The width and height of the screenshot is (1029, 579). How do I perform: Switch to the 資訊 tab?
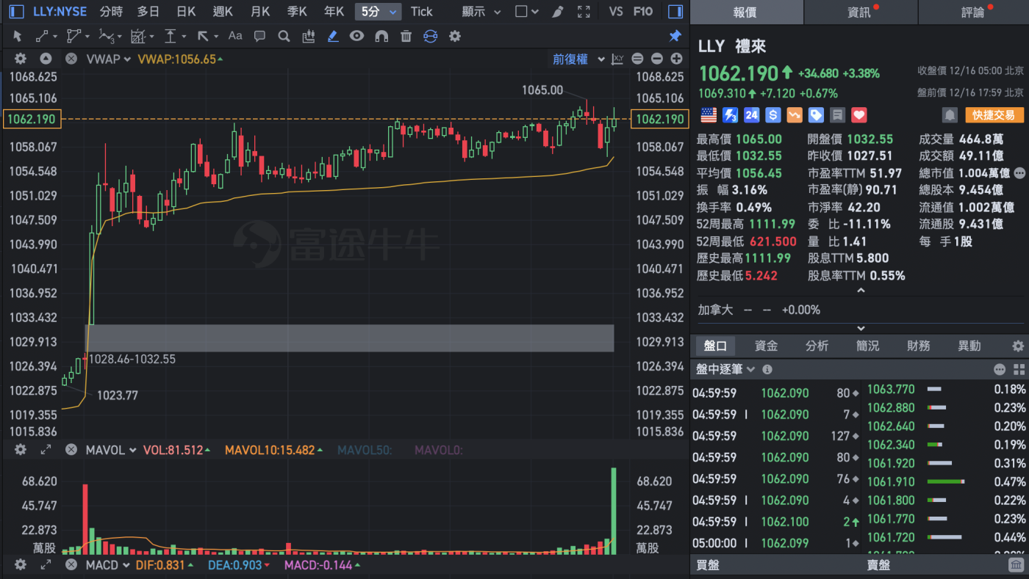(x=860, y=12)
